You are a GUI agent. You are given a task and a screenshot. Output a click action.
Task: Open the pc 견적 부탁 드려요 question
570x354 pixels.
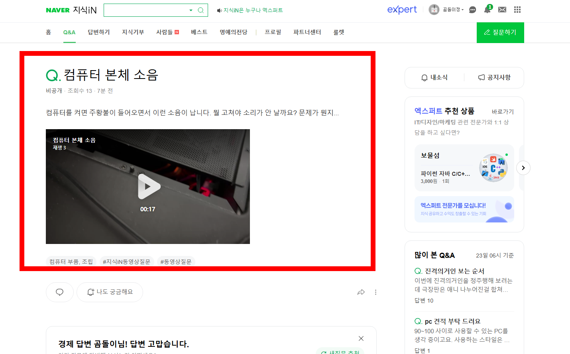point(452,321)
